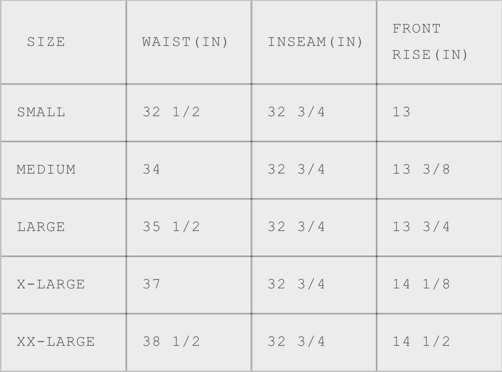Click the INSEAM(IN) column header
The height and width of the screenshot is (372, 502).
click(x=315, y=42)
